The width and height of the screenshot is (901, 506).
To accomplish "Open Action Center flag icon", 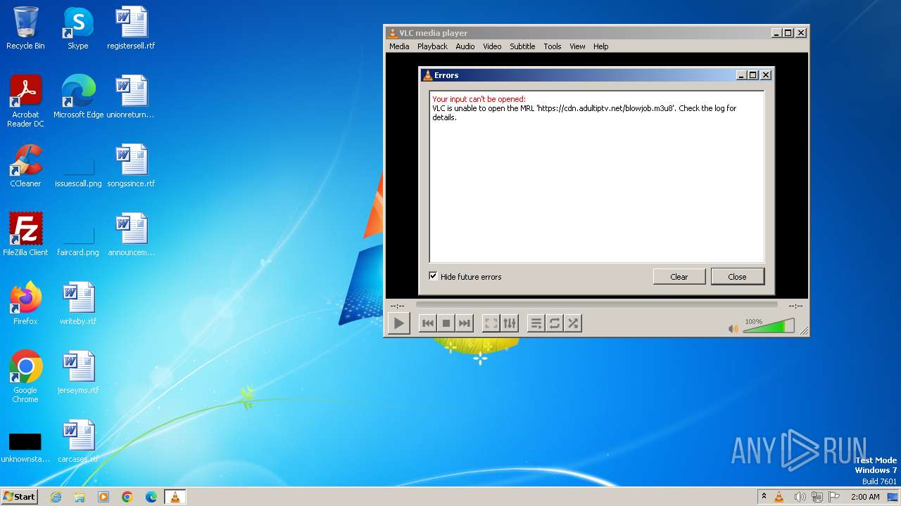I will [x=834, y=497].
